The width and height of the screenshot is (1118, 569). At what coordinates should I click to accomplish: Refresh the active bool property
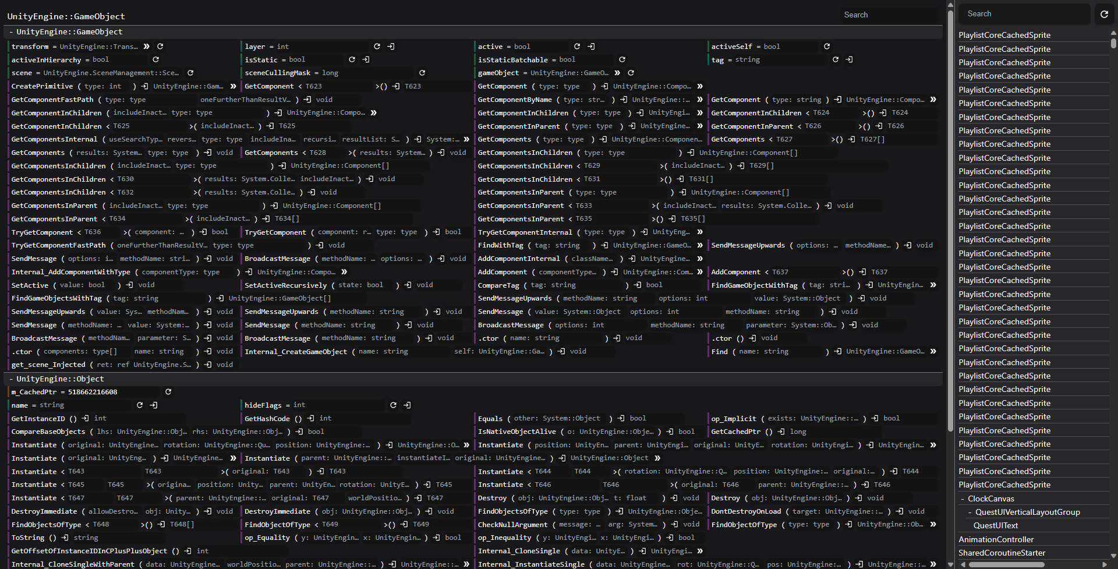coord(577,47)
